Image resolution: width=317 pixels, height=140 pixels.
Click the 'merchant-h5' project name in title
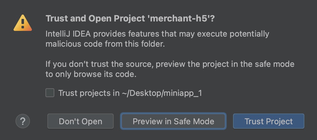point(180,18)
